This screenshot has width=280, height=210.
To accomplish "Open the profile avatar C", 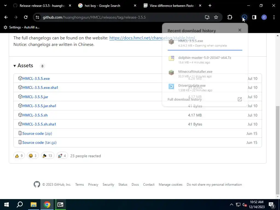I will [x=264, y=17].
